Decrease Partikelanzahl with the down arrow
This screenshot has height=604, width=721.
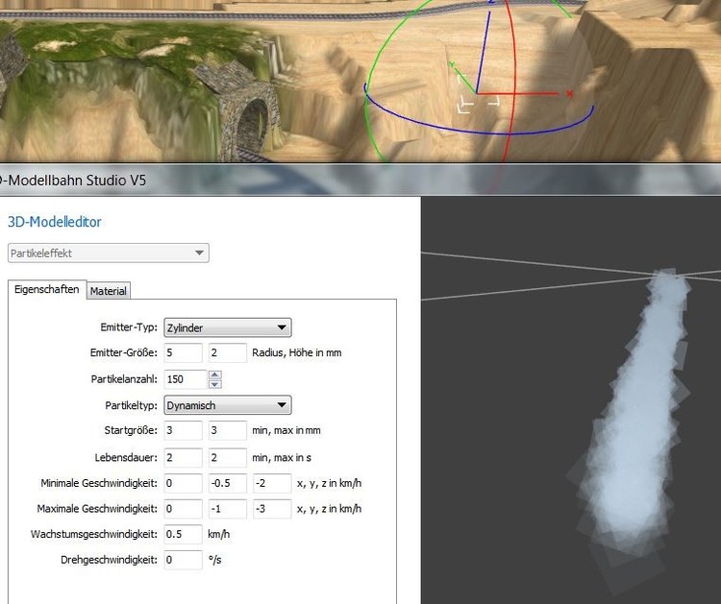click(215, 384)
